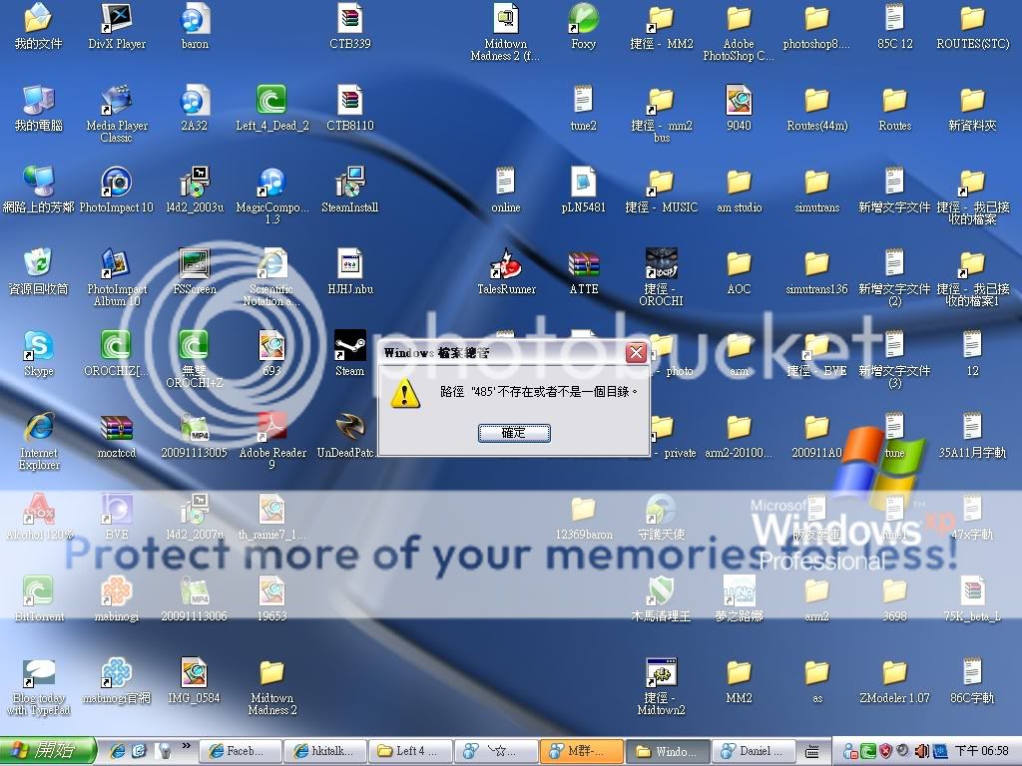Click the volume speaker tray icon
The height and width of the screenshot is (766, 1022).
click(921, 750)
